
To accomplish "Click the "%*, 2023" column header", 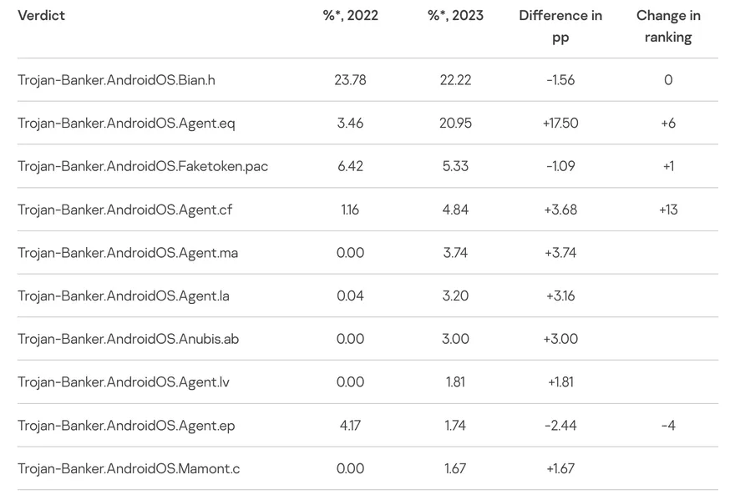I will 455,15.
